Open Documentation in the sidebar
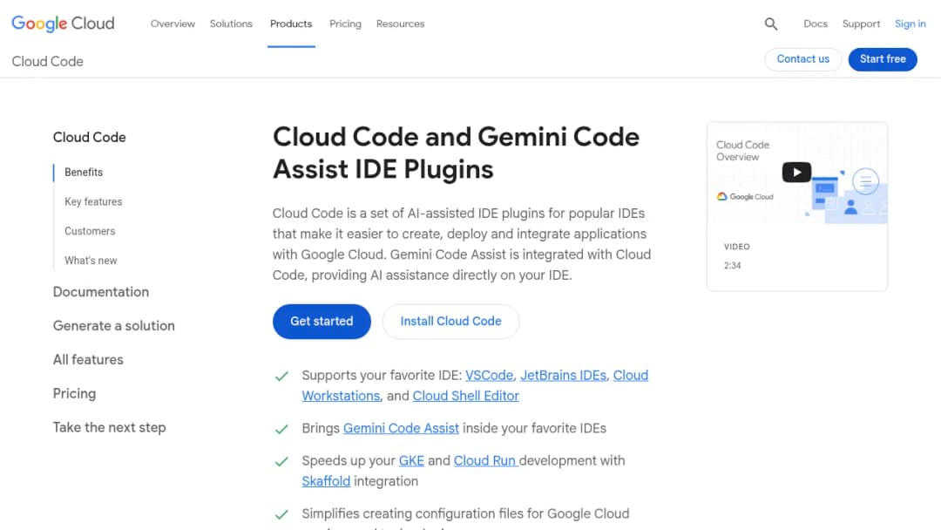This screenshot has height=530, width=941. [x=101, y=292]
